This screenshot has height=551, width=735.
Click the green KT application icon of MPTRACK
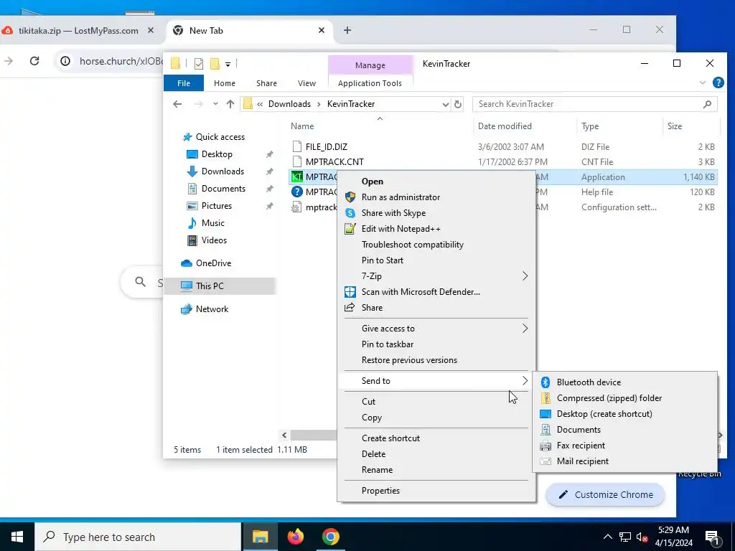pos(296,177)
